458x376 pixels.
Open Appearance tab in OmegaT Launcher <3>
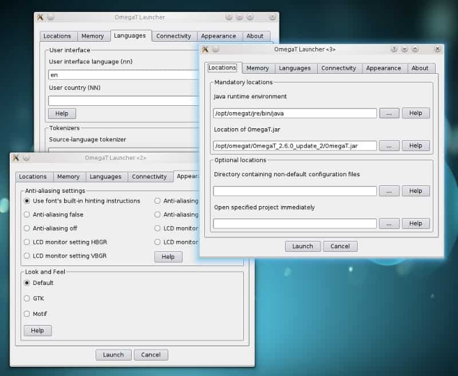point(384,68)
